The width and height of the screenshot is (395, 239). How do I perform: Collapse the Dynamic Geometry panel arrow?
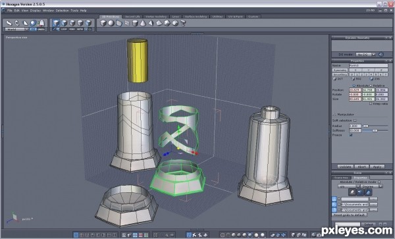coord(386,38)
